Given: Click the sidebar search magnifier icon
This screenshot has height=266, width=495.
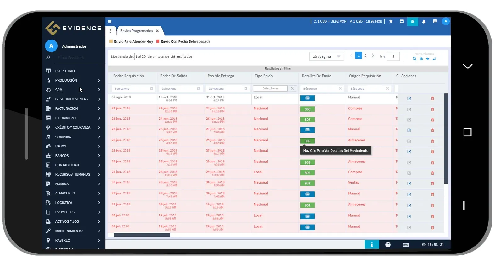Looking at the screenshot, I should click(48, 57).
